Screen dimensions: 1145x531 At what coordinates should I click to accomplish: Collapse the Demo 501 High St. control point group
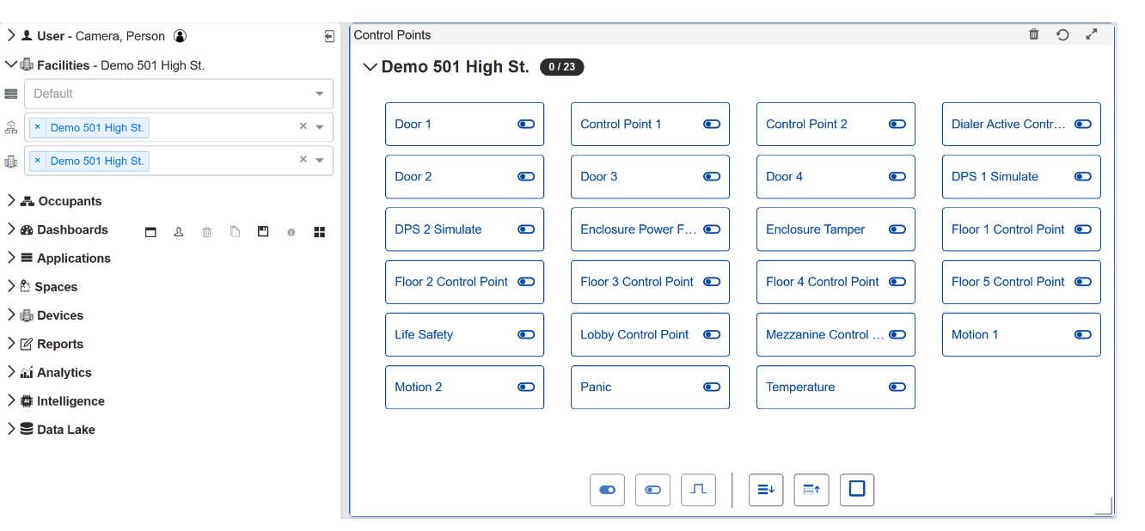[x=370, y=67]
